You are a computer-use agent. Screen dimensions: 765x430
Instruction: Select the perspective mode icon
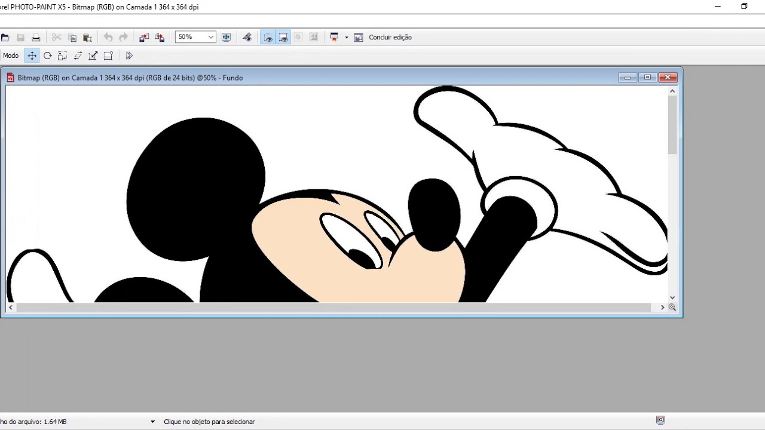[x=108, y=56]
